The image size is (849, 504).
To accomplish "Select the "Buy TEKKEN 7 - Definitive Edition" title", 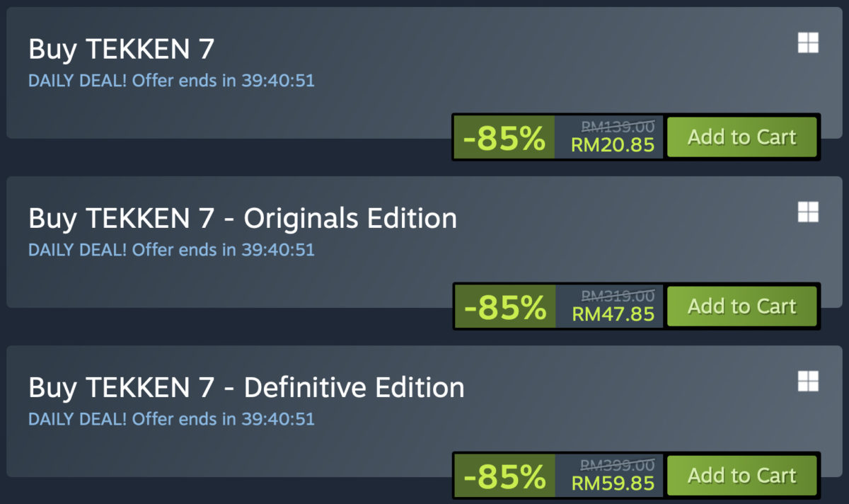I will [246, 387].
